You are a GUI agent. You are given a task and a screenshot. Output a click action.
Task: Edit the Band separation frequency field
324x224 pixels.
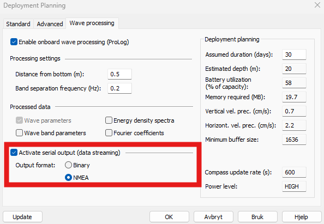tap(119, 88)
